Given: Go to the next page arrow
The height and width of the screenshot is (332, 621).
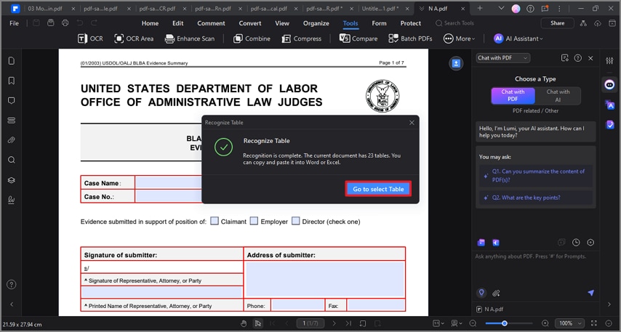Looking at the screenshot, I should [334, 323].
